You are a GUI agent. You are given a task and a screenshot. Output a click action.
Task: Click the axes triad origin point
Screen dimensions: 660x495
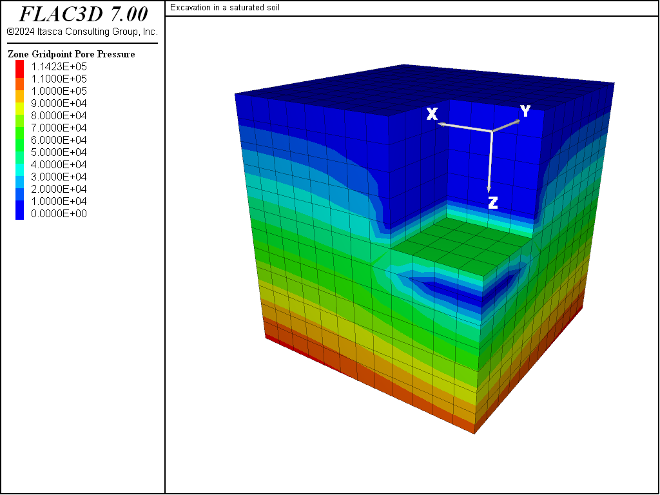492,131
